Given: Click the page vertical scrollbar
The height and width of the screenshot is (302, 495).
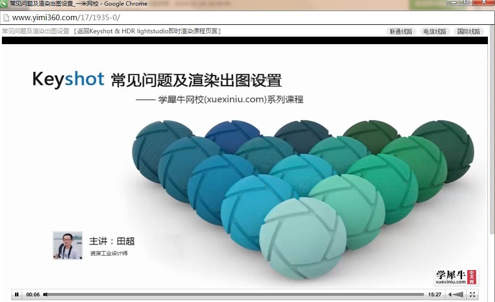Looking at the screenshot, I should 492,129.
